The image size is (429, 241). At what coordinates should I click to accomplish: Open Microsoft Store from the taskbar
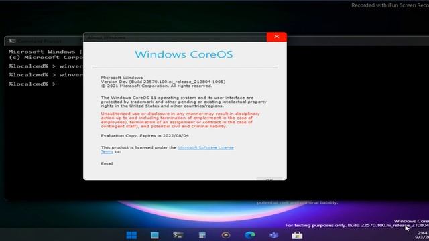(x=297, y=235)
